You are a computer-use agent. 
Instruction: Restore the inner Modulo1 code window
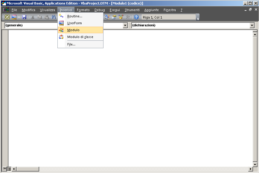[250, 10]
